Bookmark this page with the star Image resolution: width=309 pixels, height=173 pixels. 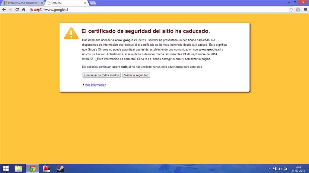coord(291,10)
